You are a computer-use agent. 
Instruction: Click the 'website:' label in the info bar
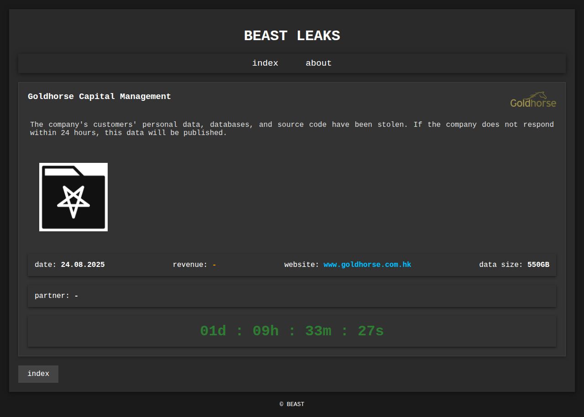[302, 265]
